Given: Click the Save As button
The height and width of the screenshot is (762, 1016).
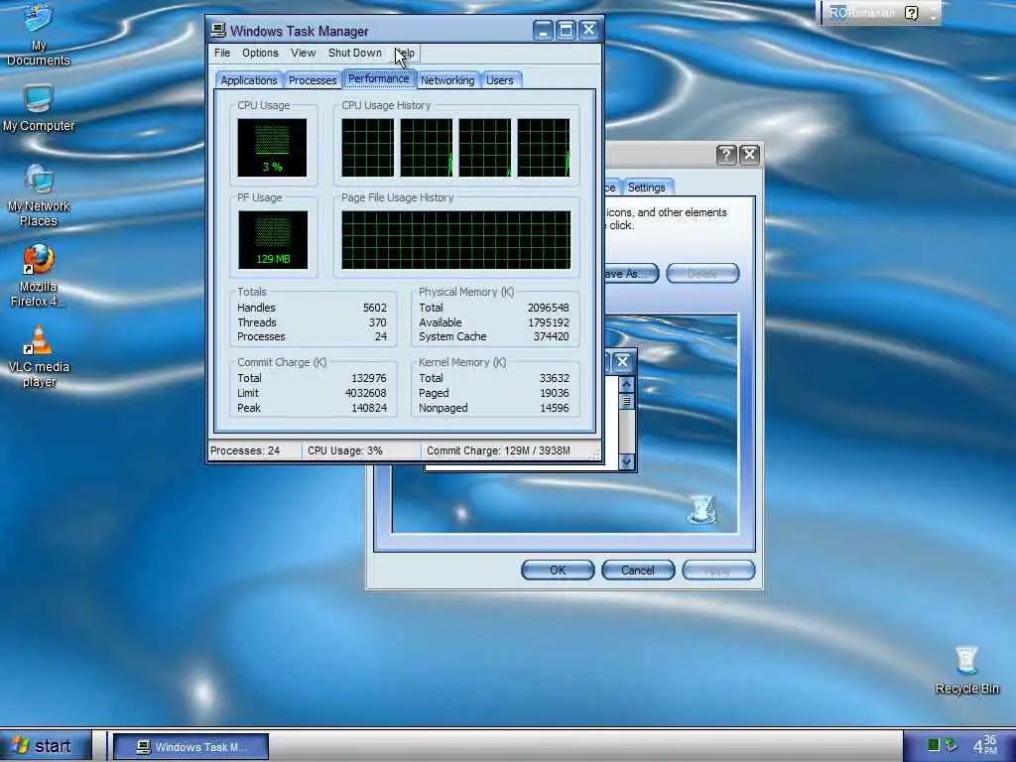Looking at the screenshot, I should pos(630,274).
